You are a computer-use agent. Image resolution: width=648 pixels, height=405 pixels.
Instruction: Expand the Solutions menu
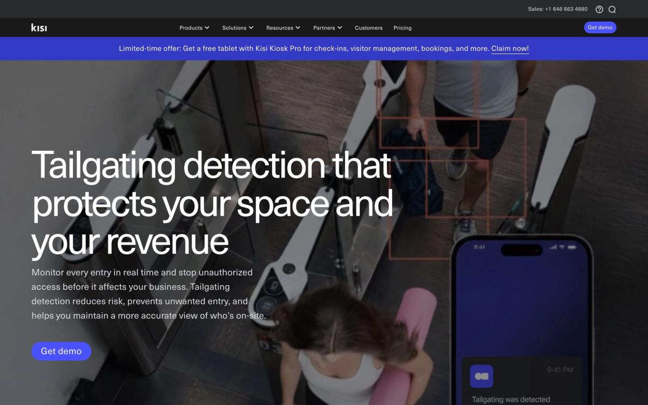238,28
